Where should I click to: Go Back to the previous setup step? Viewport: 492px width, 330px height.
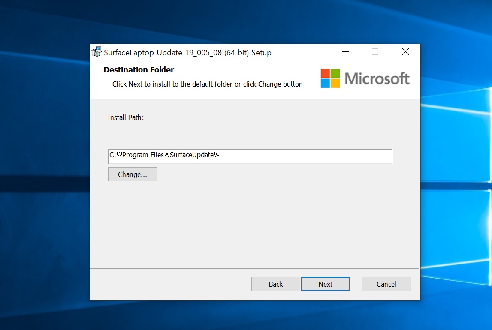click(x=275, y=284)
